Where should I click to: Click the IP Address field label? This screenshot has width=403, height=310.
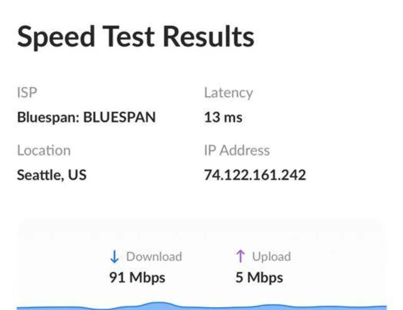[237, 151]
